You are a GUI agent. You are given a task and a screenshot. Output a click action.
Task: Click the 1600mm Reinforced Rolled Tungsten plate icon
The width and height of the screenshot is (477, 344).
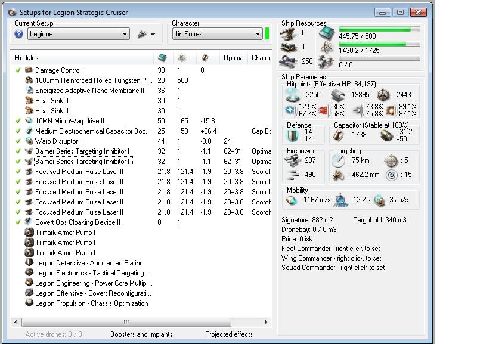pos(29,80)
